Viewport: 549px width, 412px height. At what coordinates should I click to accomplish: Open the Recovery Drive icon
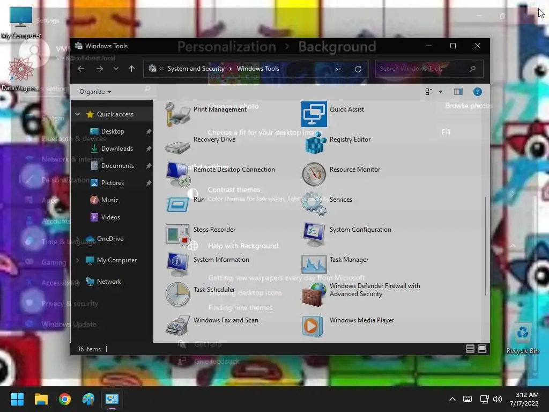pos(178,146)
